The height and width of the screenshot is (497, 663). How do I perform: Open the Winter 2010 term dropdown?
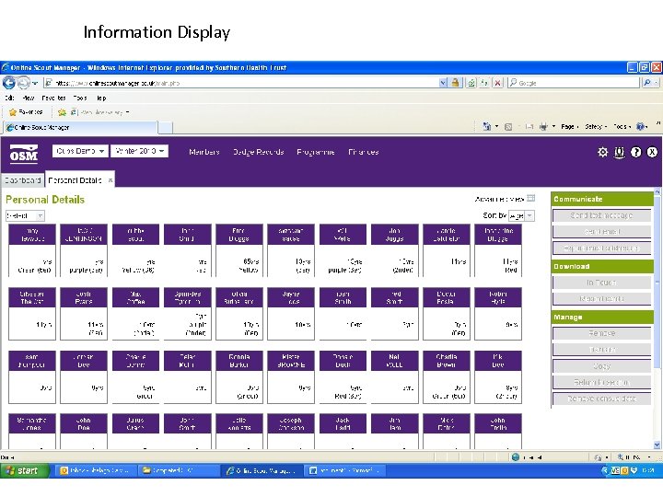click(x=140, y=151)
